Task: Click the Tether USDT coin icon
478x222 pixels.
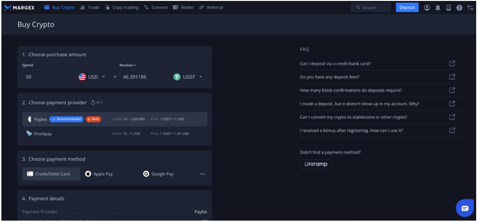Action: tap(177, 77)
